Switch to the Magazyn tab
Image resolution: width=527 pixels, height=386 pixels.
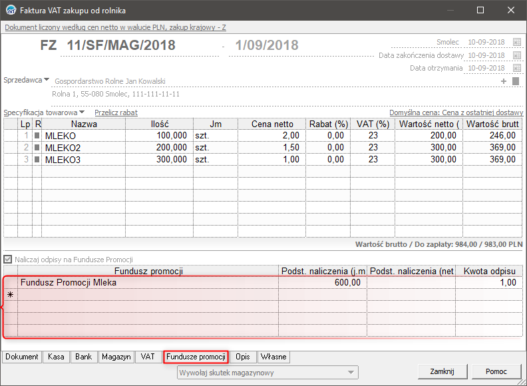[x=116, y=357]
